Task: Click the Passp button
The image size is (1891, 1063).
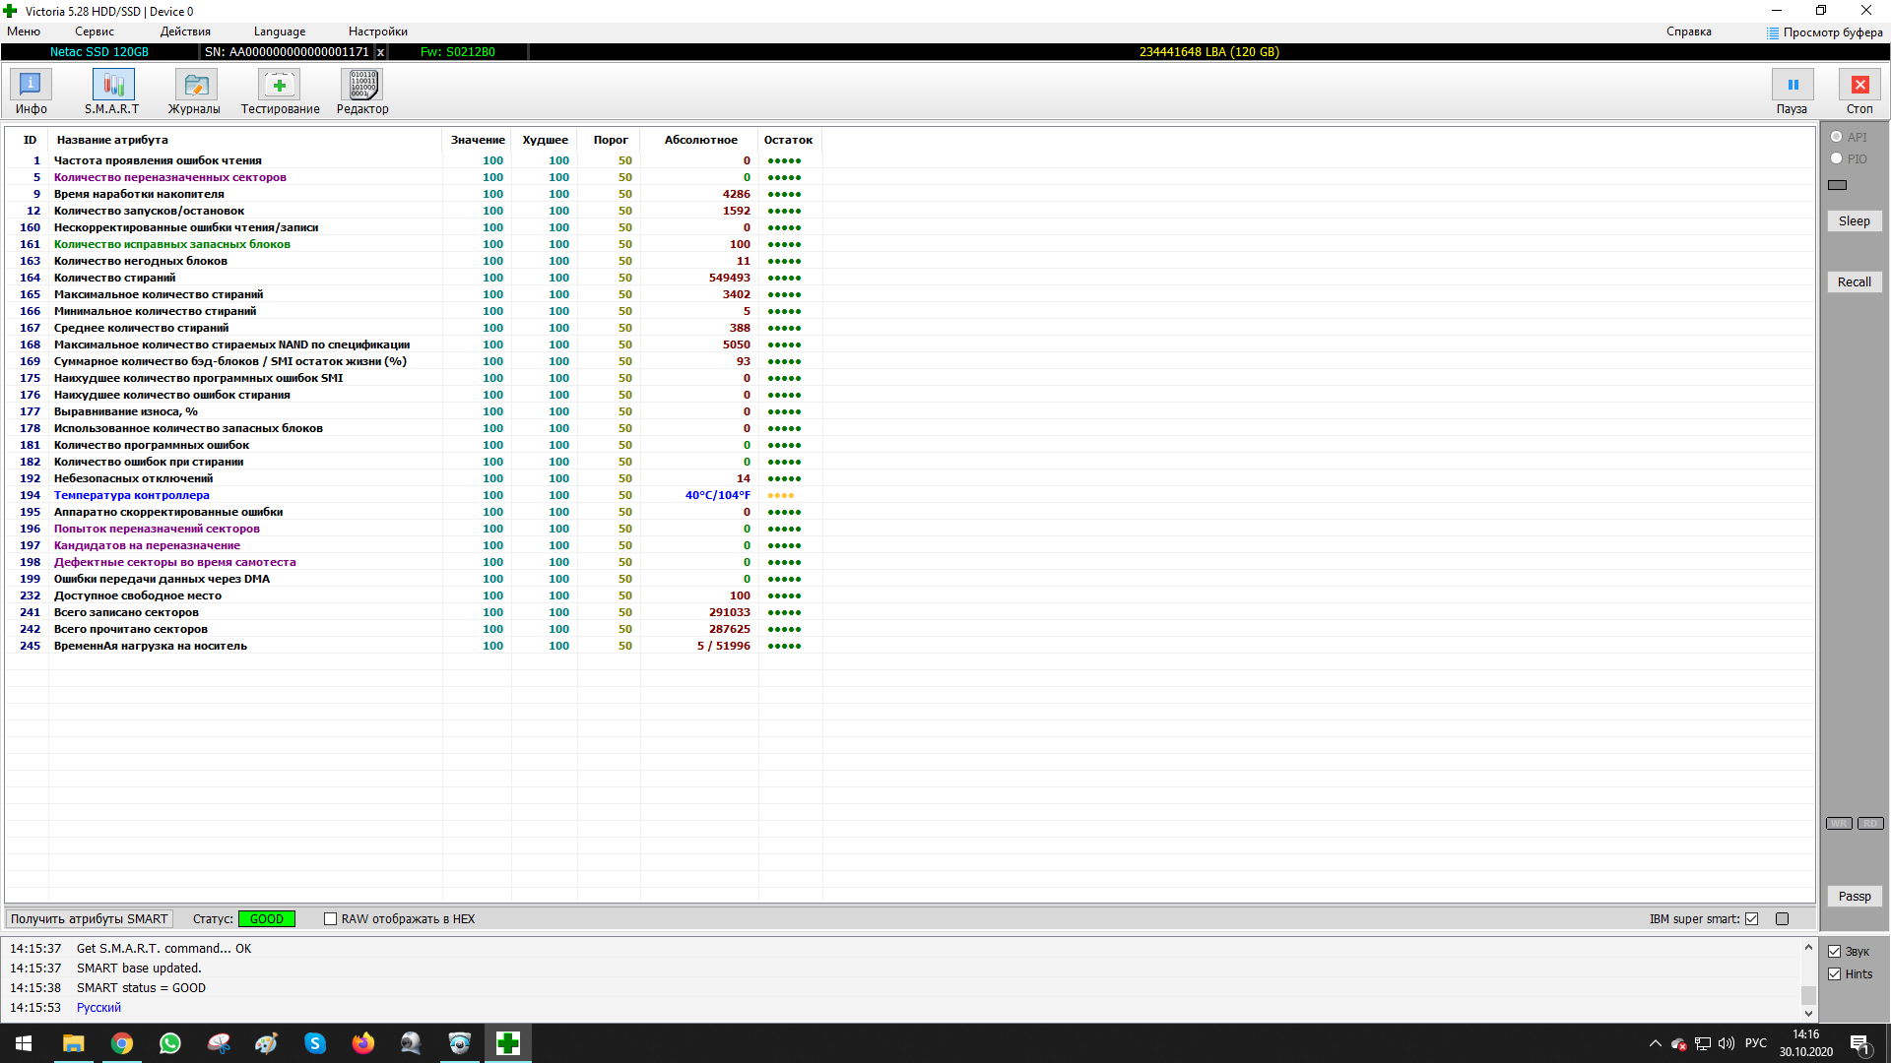Action: click(x=1854, y=897)
